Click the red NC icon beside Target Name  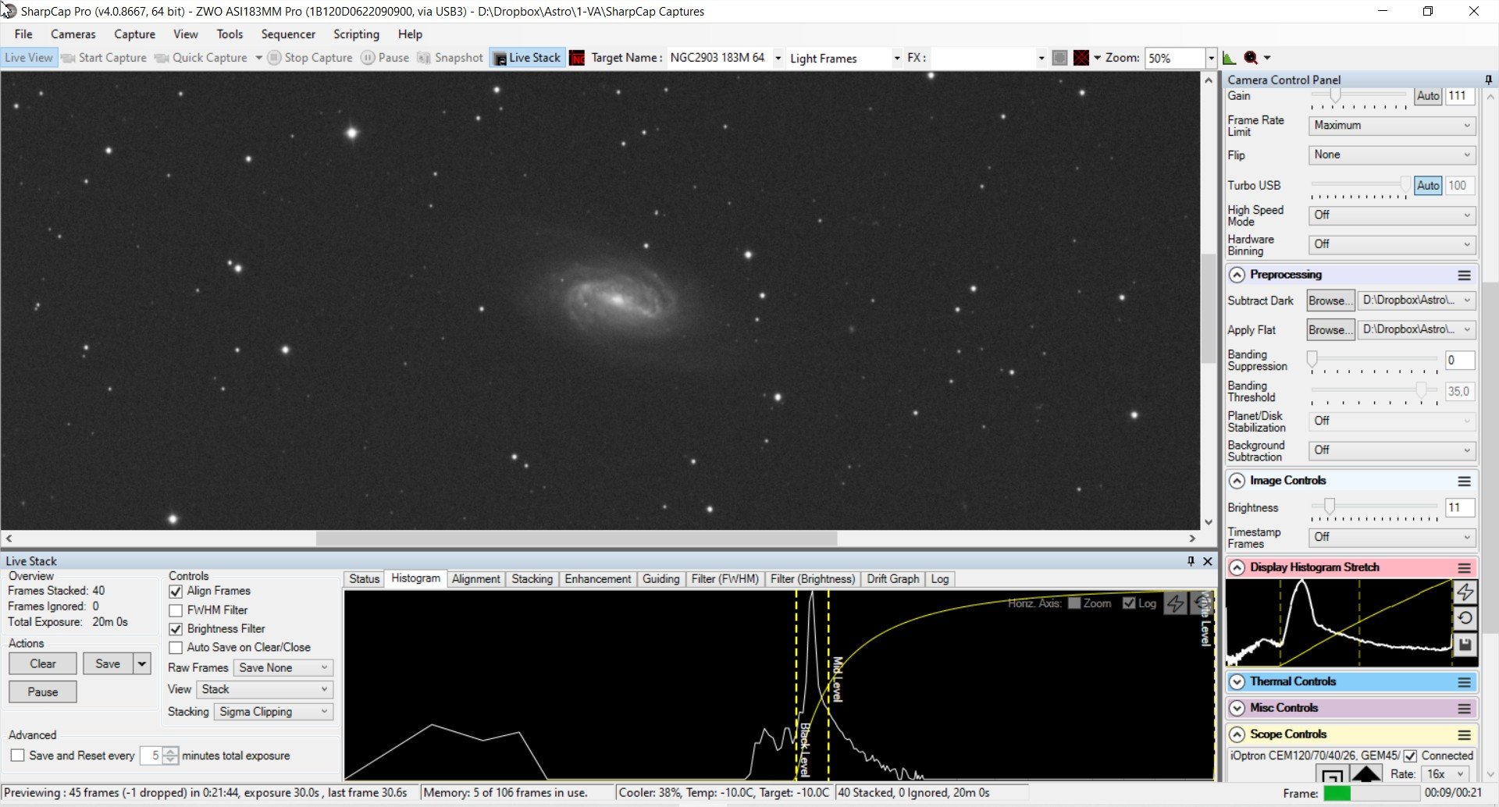[577, 58]
